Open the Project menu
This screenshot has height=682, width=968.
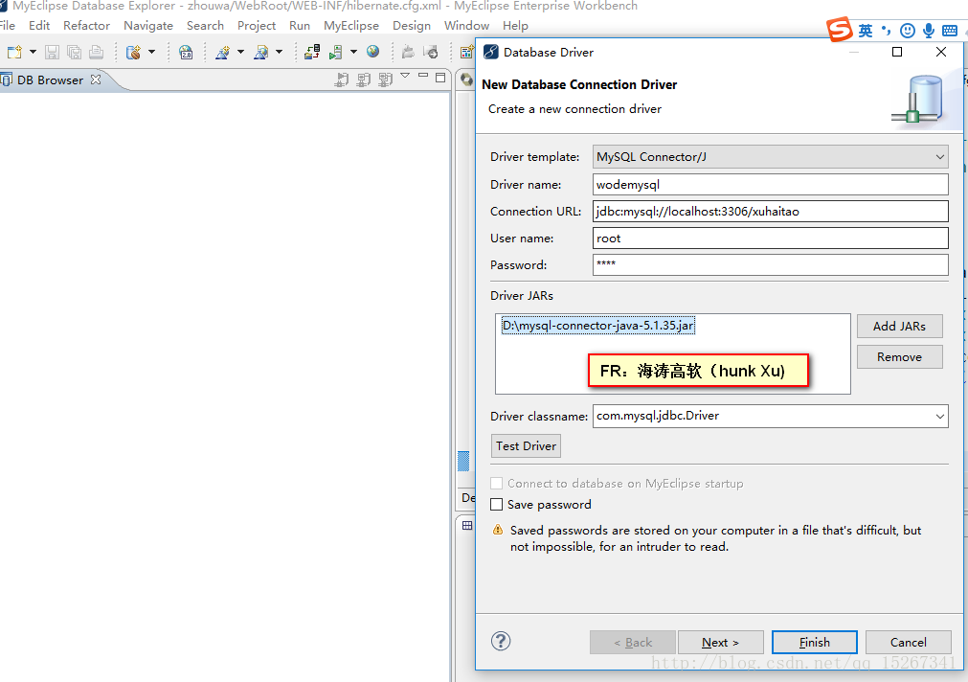257,25
